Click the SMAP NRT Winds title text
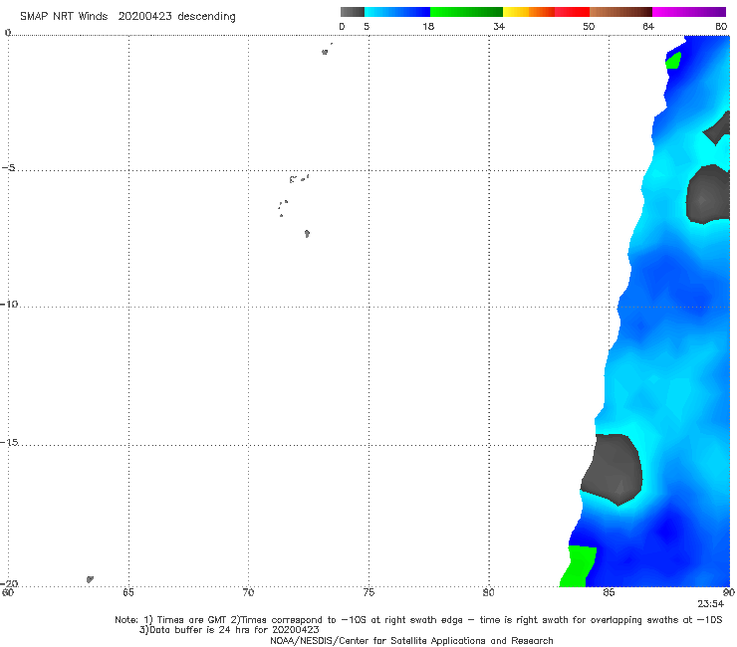This screenshot has width=737, height=647. pos(127,16)
